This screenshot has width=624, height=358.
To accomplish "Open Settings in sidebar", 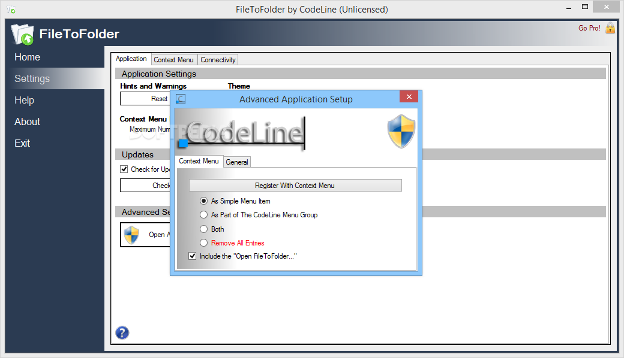I will 55,78.
